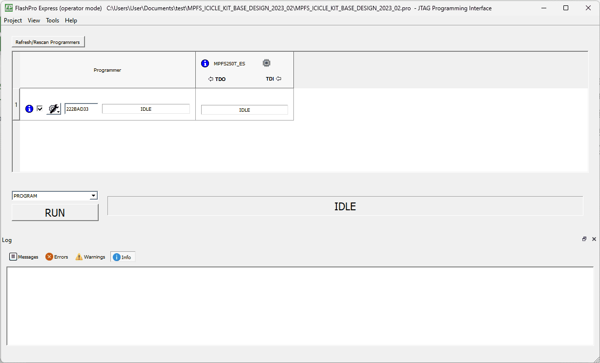Float the Log panel with undock icon

click(584, 239)
